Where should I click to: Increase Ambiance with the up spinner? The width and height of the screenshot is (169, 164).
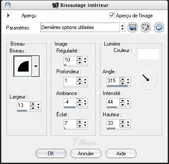[79, 100]
